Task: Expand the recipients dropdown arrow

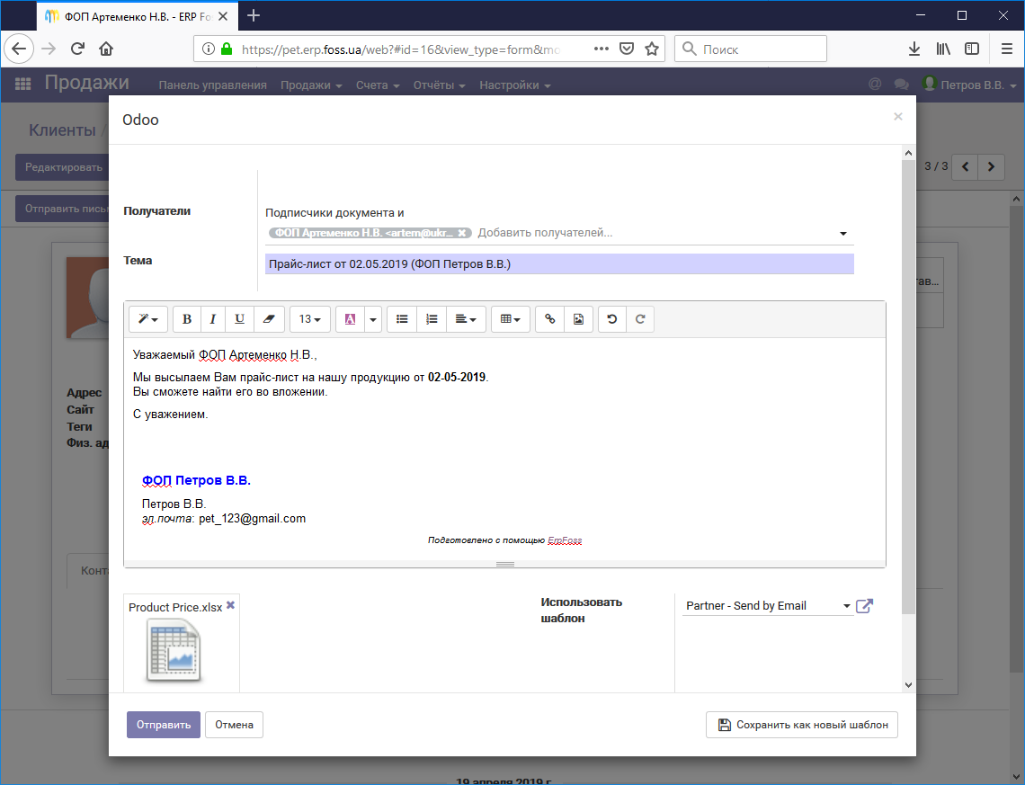Action: tap(843, 234)
